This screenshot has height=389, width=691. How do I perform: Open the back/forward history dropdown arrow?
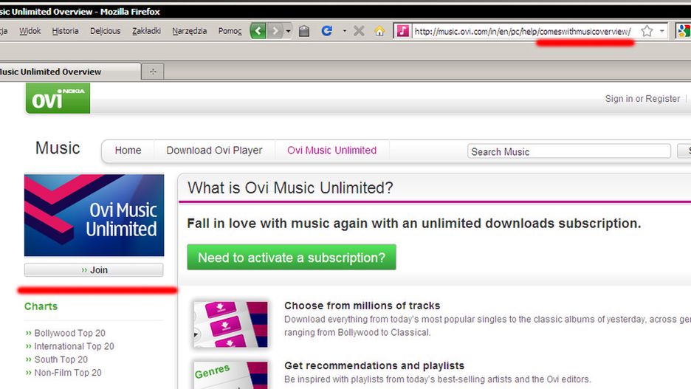(288, 31)
